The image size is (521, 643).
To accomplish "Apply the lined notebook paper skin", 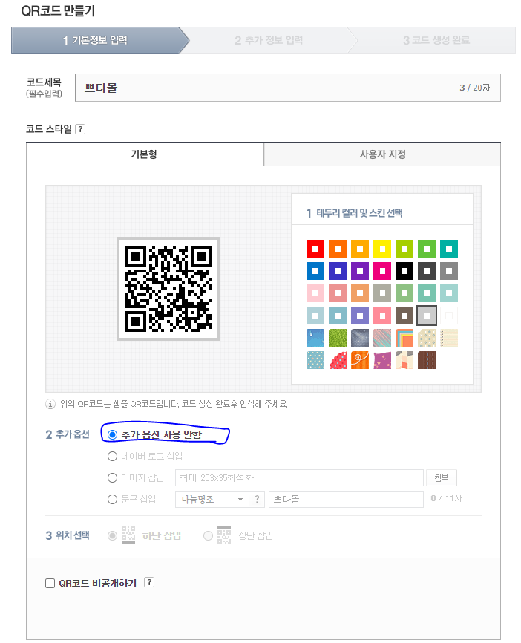I will 449,338.
